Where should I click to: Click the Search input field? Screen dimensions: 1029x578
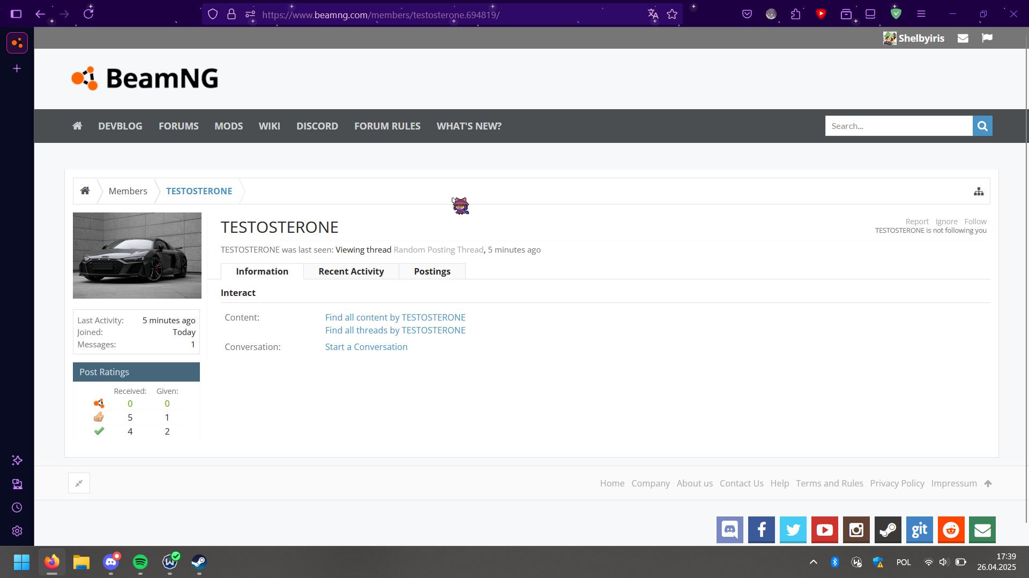click(x=899, y=126)
